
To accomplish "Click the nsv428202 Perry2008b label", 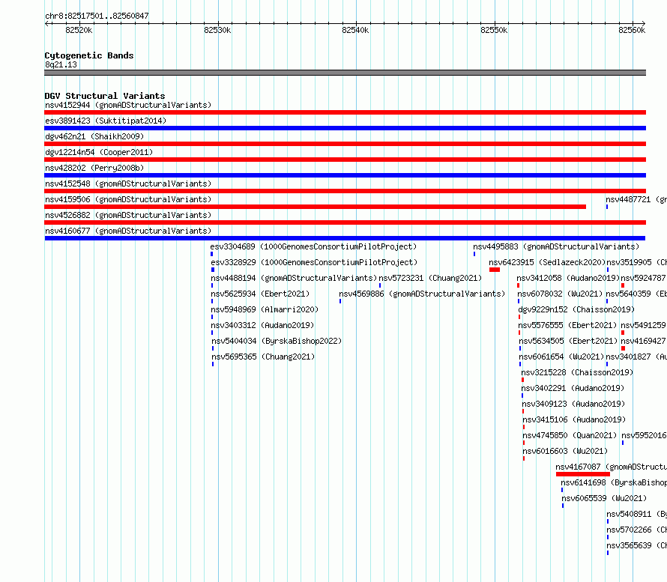I will coord(94,168).
